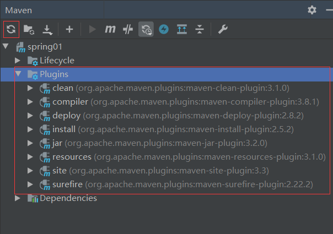Viewport: 333px width, 234px height.
Task: Hide the Maven tool window
Action: 329,10
